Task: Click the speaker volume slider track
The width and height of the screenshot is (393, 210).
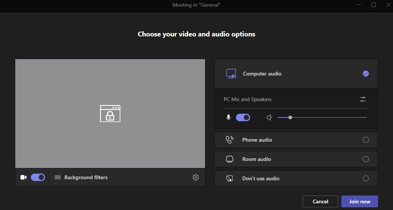Action: tap(322, 117)
